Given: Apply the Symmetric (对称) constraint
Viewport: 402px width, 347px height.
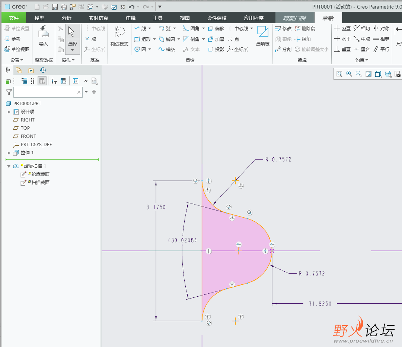Looking at the screenshot, I should click(381, 28).
